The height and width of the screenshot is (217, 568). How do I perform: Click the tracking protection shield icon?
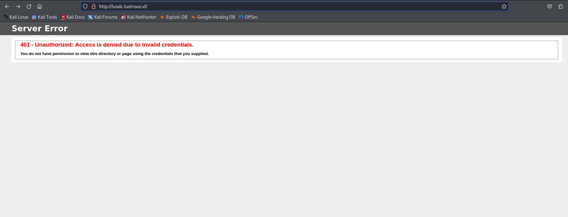pos(85,7)
